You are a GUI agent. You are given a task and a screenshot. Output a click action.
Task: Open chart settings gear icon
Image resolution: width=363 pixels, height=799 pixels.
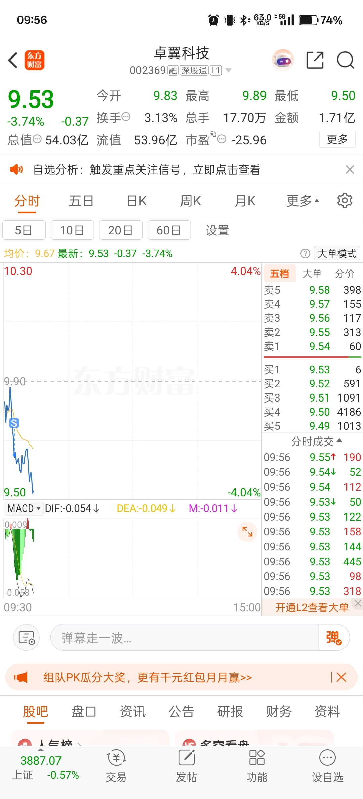[345, 201]
